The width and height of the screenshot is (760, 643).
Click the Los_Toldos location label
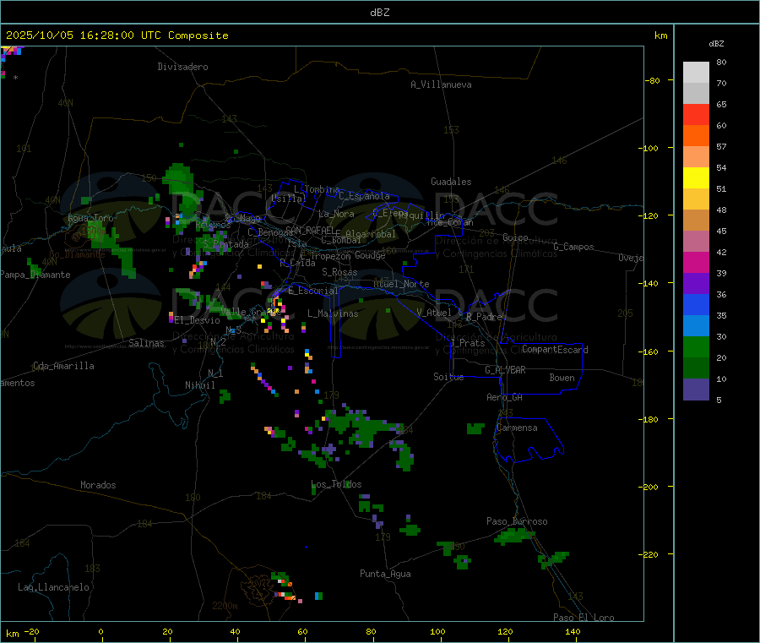[336, 484]
